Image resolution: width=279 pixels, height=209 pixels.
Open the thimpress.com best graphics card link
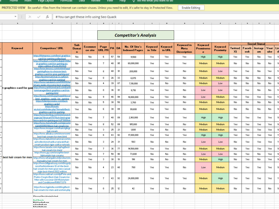point(52,57)
